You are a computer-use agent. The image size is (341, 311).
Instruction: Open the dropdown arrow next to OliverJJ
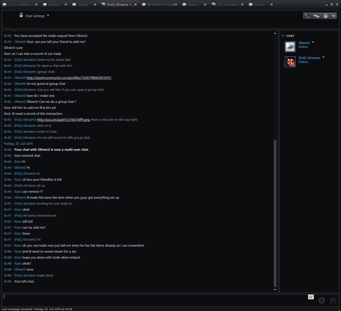(313, 43)
